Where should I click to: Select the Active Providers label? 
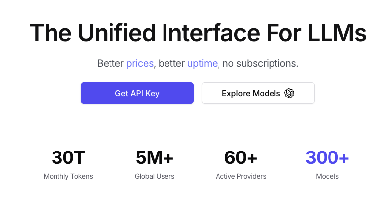(x=241, y=176)
